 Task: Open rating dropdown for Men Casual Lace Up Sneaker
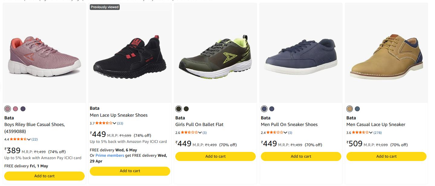click(x=371, y=133)
